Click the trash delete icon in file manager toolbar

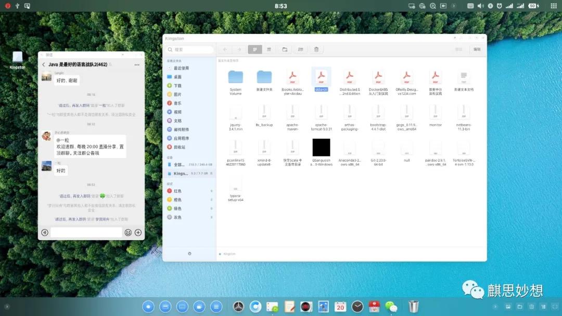click(x=316, y=49)
